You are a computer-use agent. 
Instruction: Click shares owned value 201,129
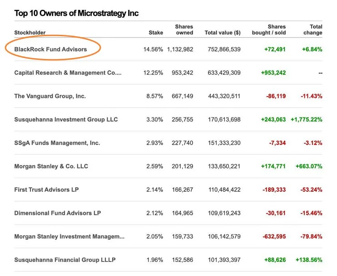pyautogui.click(x=183, y=166)
